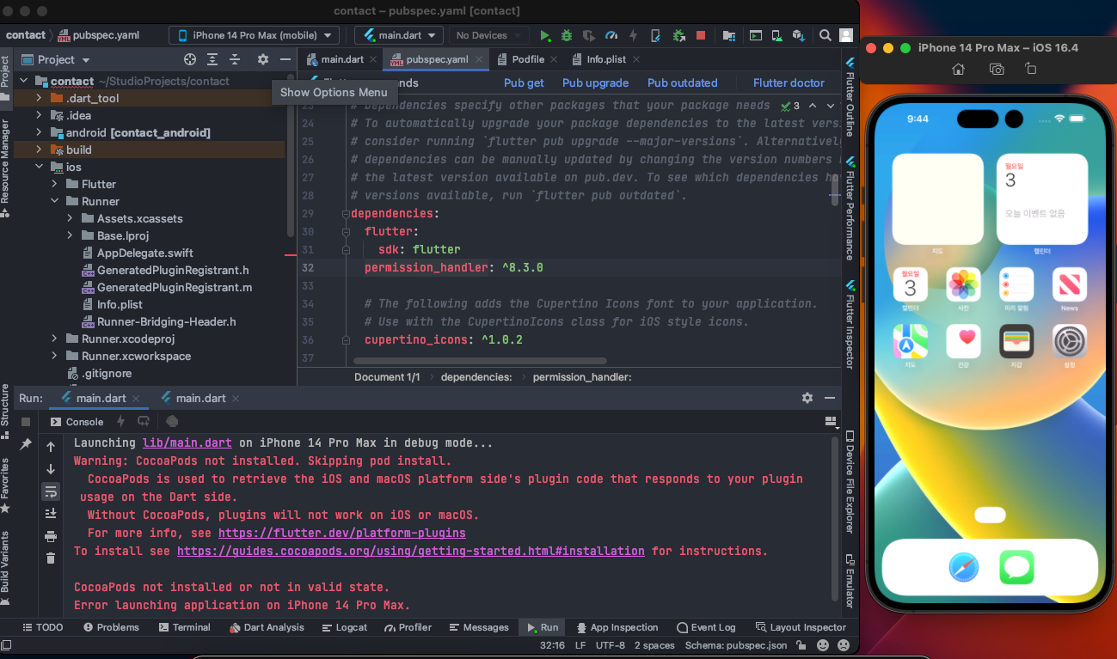Expand the Assets.xcassets folder

(x=70, y=218)
